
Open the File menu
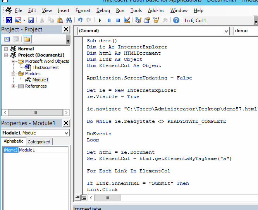(x=19, y=10)
